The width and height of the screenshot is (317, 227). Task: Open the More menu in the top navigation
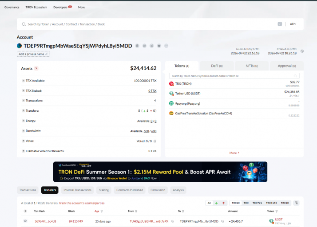[x=81, y=7]
